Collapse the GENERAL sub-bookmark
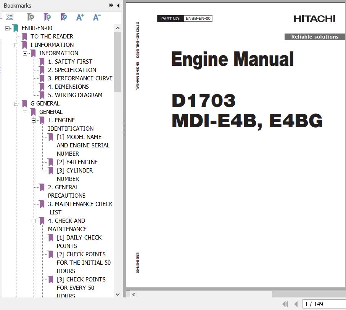346x310 pixels. (x=25, y=112)
